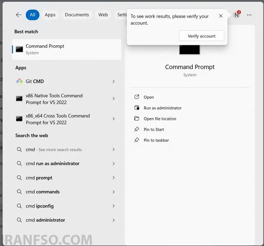Click the Open file location folder icon
264x246 pixels.
click(x=137, y=118)
